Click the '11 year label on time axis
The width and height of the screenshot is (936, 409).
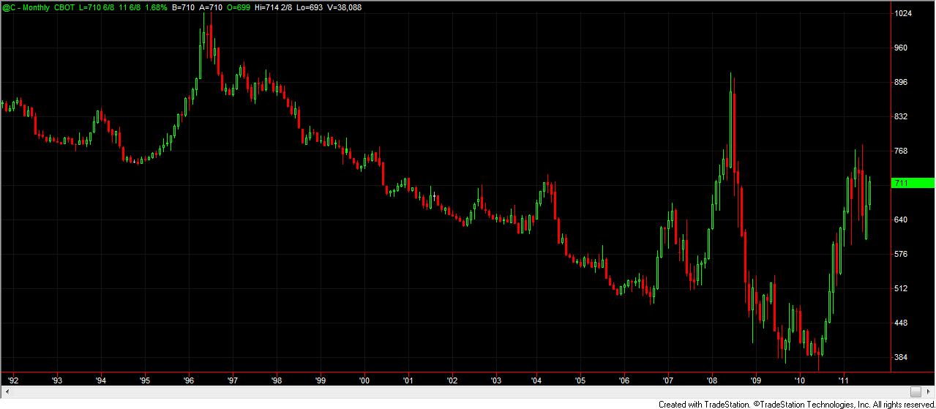pyautogui.click(x=843, y=380)
